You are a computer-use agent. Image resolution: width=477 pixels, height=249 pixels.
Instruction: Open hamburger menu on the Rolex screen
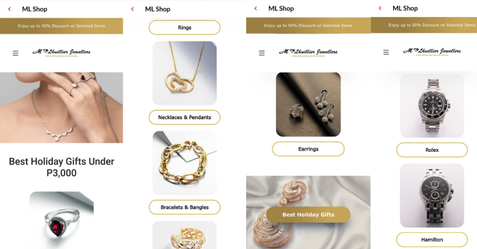386,52
